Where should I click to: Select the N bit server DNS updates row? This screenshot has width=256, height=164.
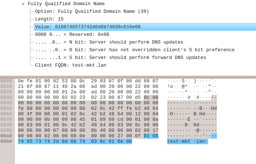[109, 42]
